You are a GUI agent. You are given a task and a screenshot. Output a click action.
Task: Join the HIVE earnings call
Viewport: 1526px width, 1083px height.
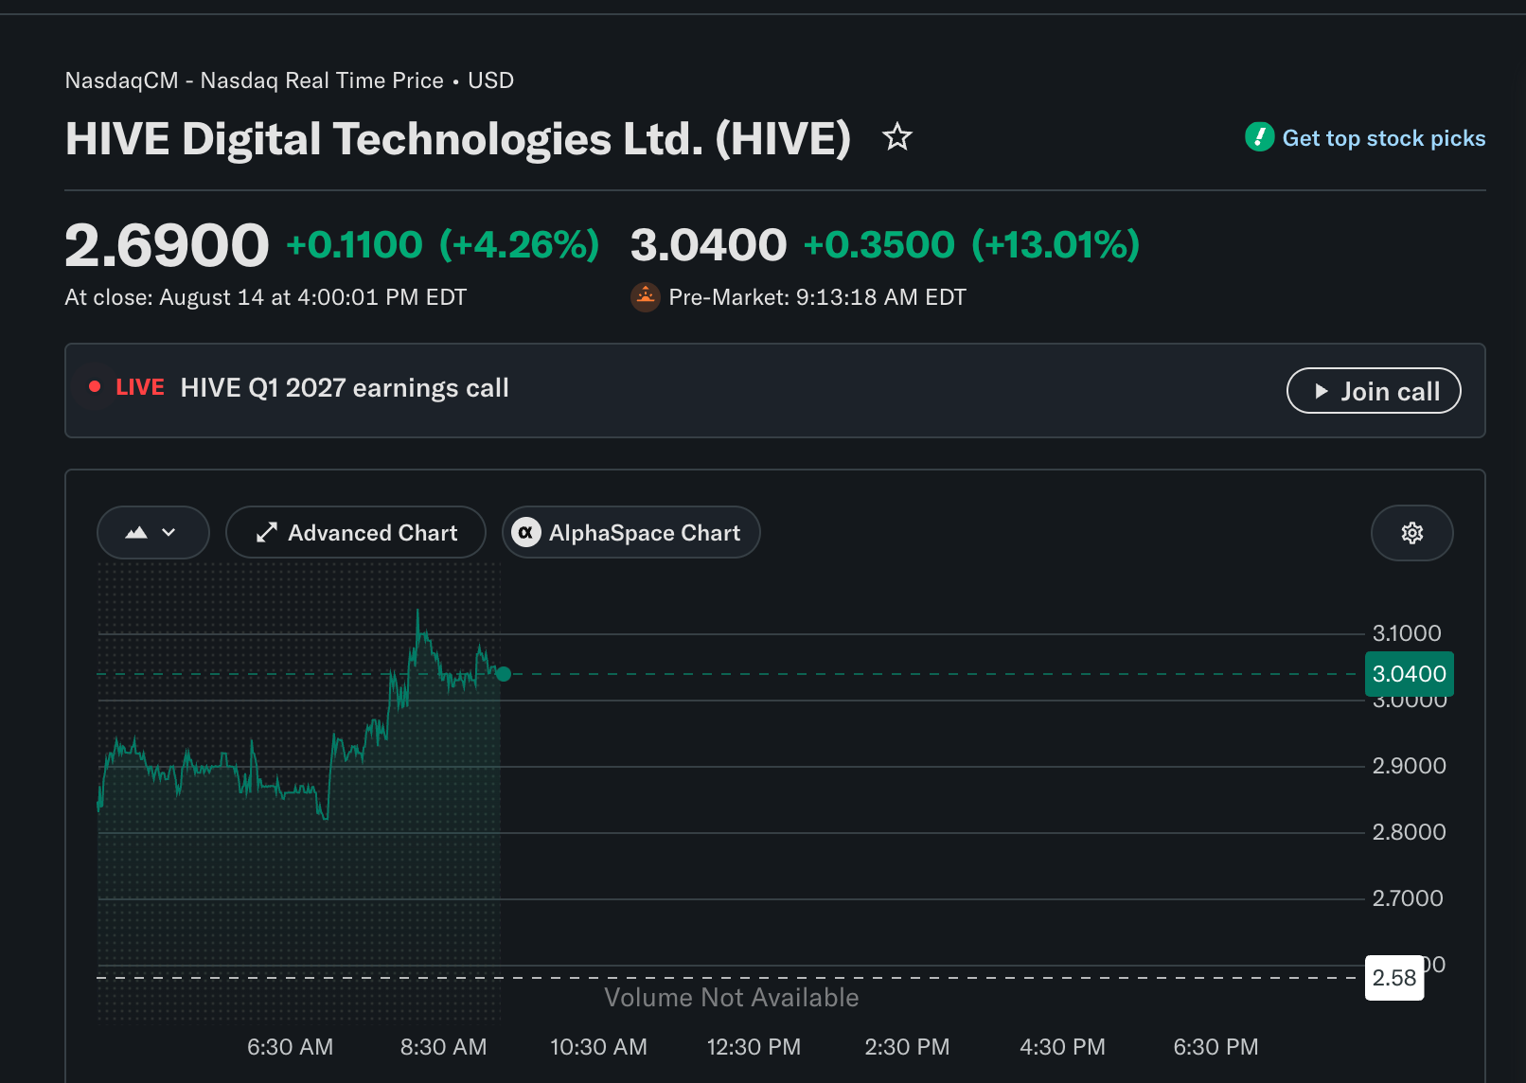tap(1374, 391)
